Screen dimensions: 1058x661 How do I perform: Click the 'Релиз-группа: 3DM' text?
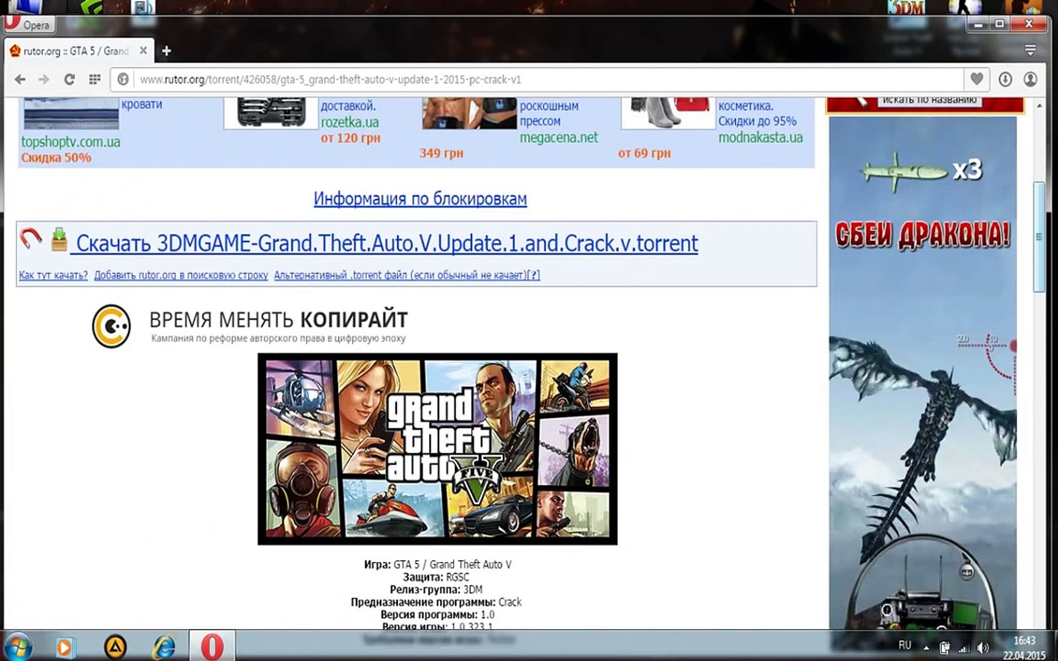436,590
